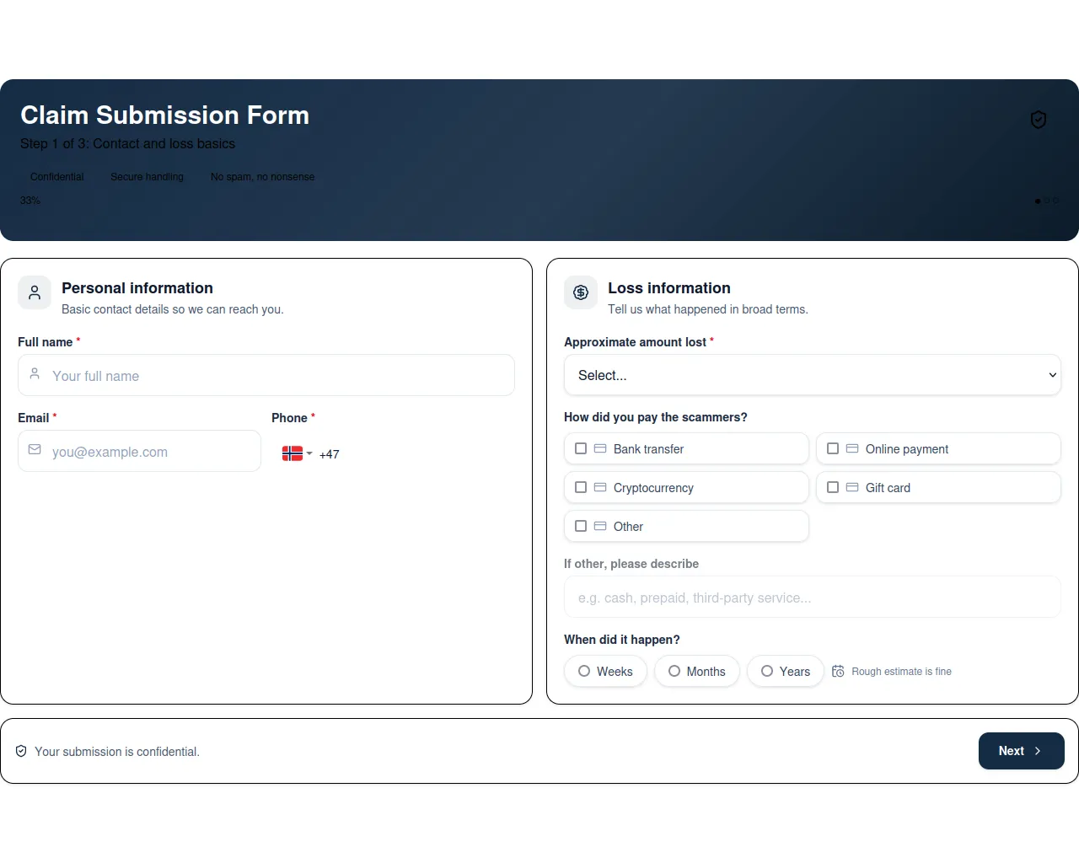Viewport: 1079px width, 863px height.
Task: Click the Confidential badge in header
Action: click(57, 177)
